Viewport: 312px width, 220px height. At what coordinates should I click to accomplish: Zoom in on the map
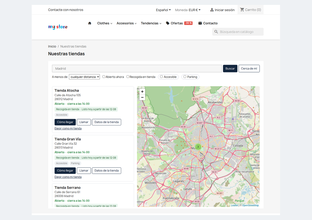142,91
